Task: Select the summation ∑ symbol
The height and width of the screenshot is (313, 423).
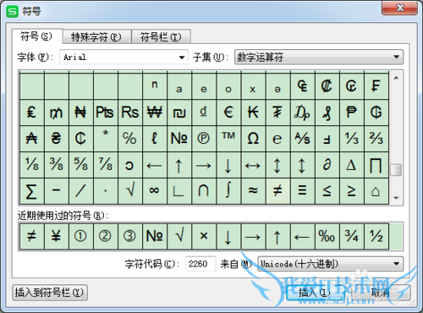Action: [x=32, y=191]
